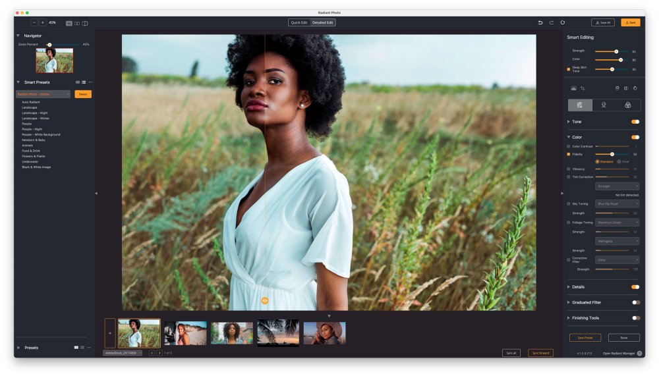Collapse the Color section triangle
Viewport: 659px width, 376px height.
pyautogui.click(x=569, y=138)
